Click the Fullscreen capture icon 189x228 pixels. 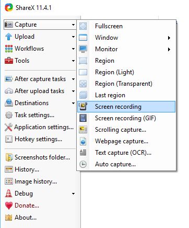point(83,26)
